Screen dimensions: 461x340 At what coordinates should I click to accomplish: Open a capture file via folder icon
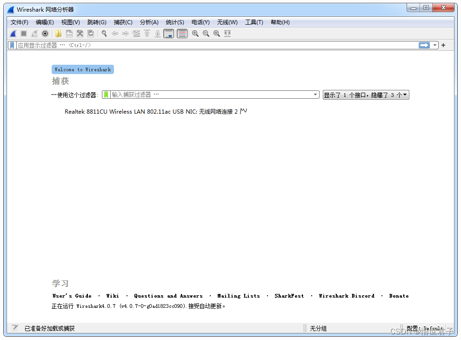(59, 34)
